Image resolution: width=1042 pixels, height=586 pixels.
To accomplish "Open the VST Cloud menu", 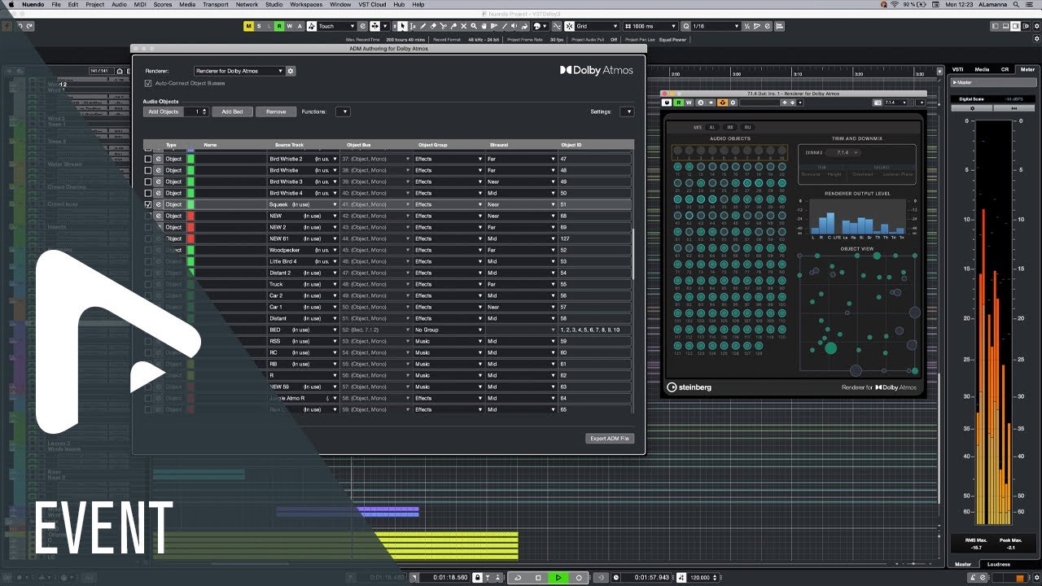I will point(374,4).
